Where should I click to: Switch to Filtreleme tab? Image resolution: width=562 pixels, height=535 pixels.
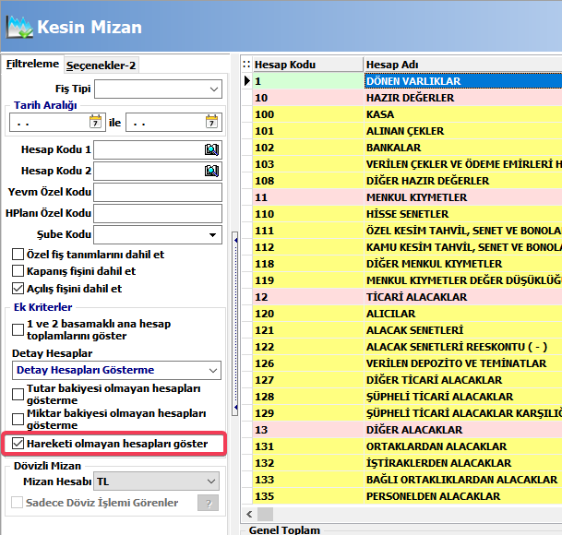[x=32, y=64]
